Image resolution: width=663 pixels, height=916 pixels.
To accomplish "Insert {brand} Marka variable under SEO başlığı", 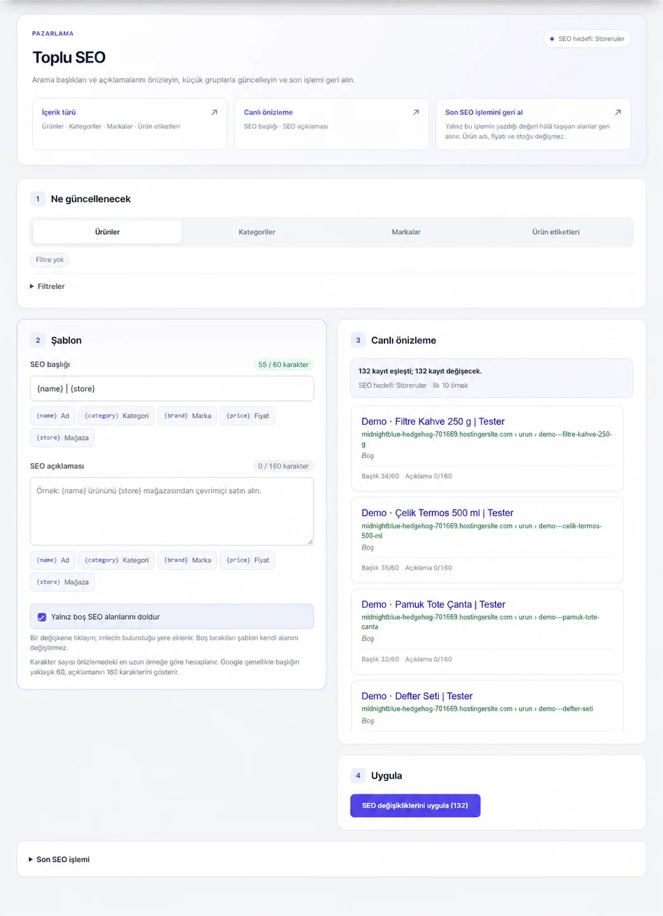I will click(x=187, y=416).
